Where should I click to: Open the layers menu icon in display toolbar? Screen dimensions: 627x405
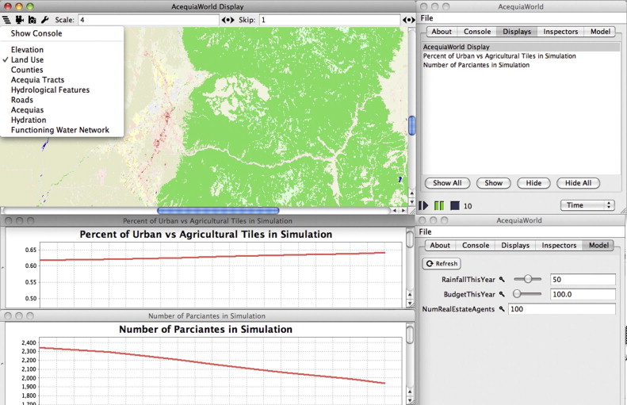6,20
